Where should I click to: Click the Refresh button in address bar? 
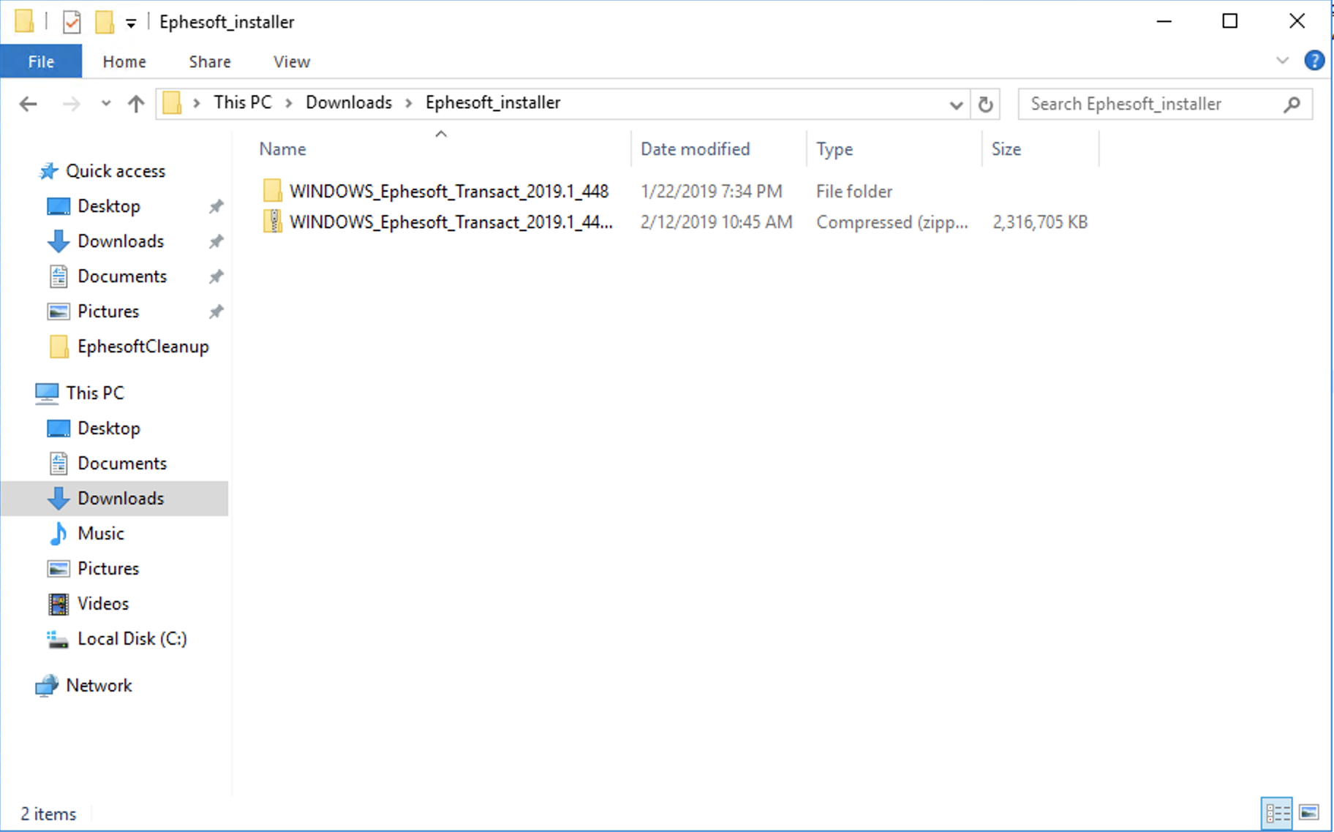point(986,104)
